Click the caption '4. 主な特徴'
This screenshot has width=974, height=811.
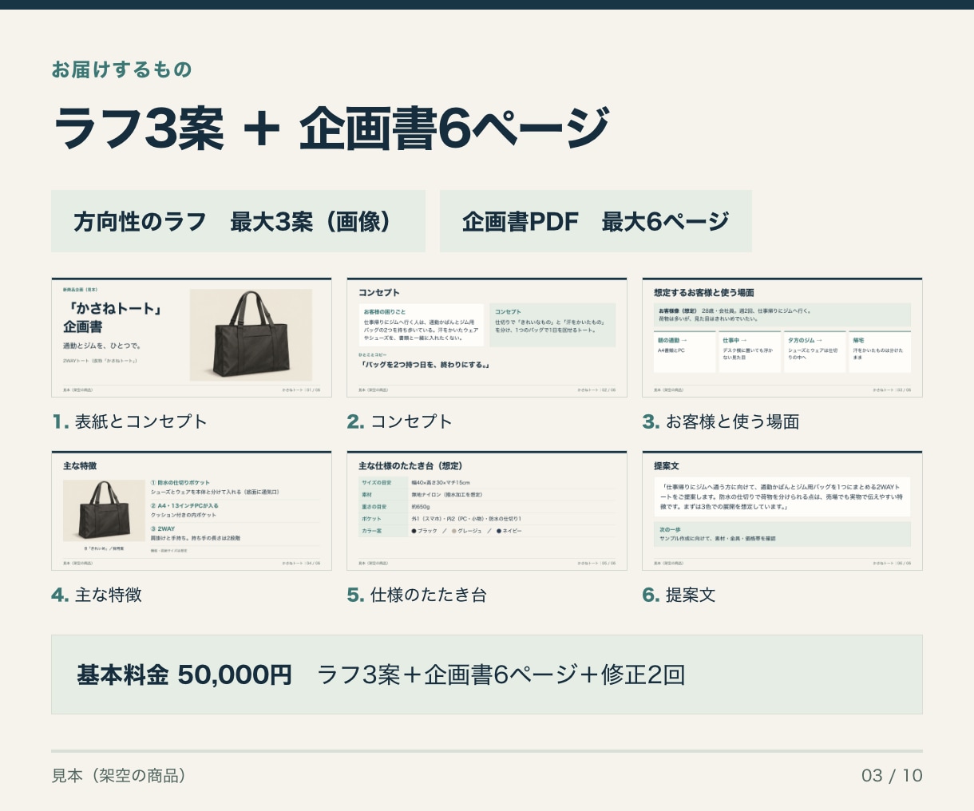(x=97, y=595)
